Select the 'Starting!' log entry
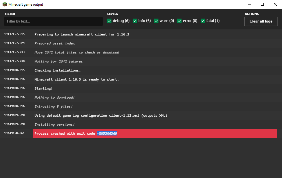 click(x=43, y=88)
